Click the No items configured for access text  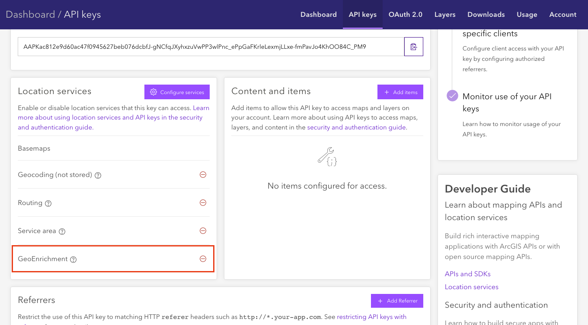click(327, 186)
